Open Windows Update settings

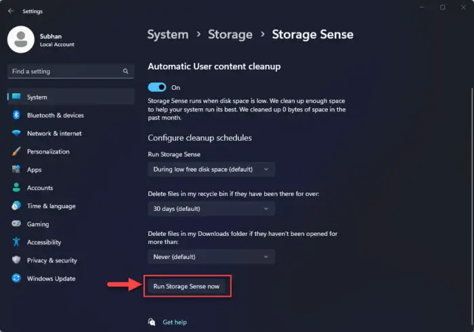click(70, 279)
